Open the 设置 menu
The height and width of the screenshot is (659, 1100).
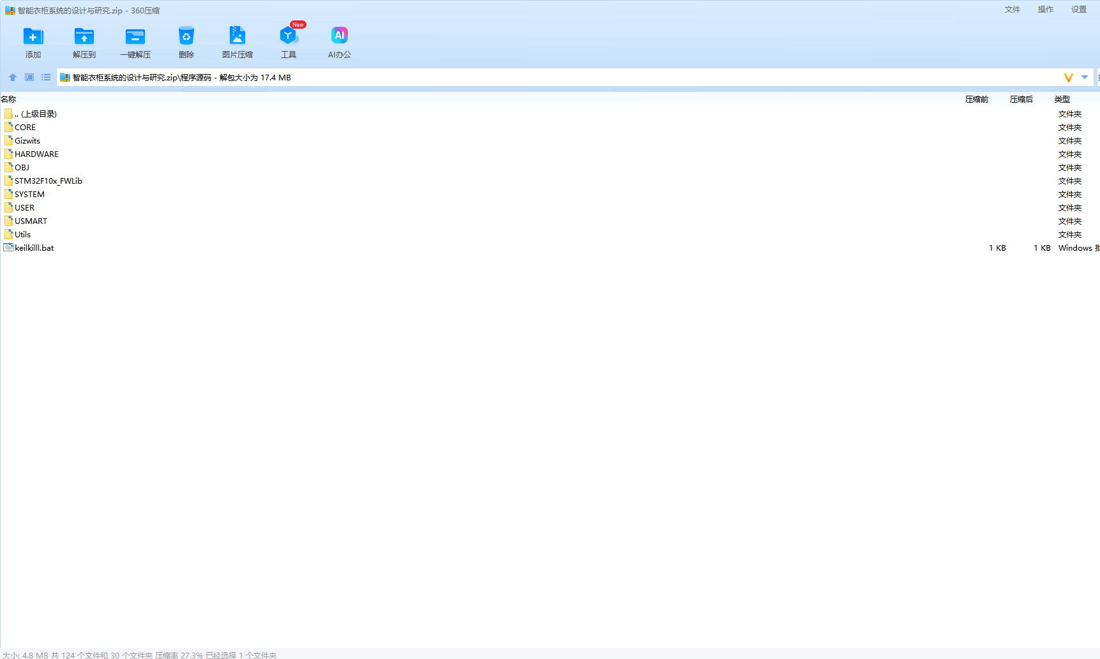(x=1078, y=10)
